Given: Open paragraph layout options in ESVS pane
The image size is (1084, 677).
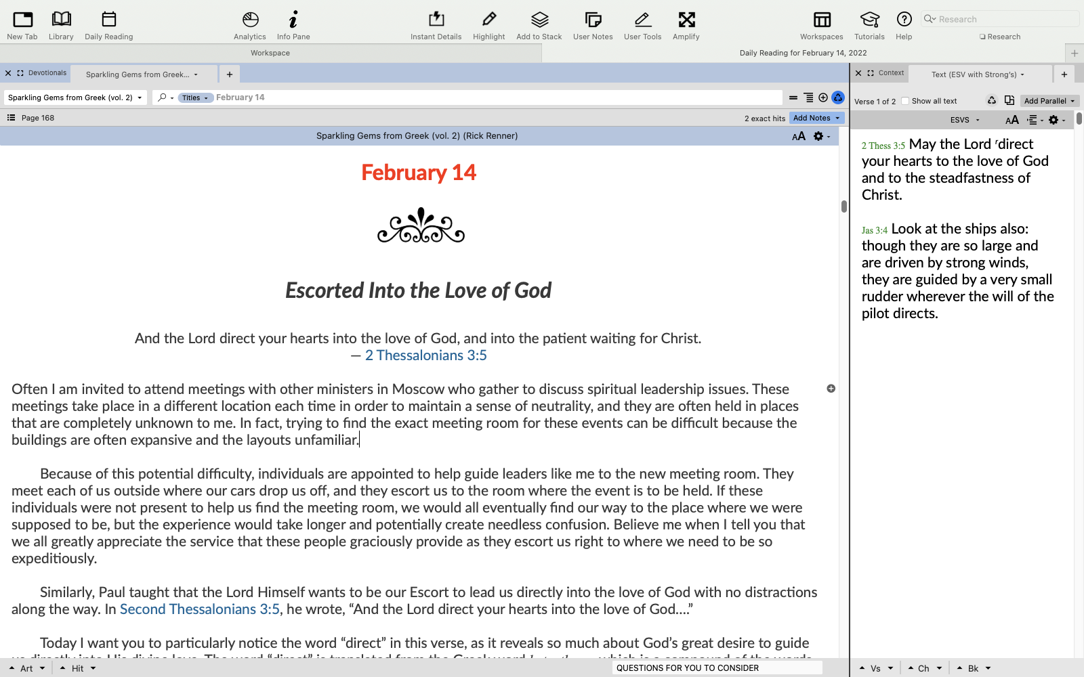Looking at the screenshot, I should (1035, 120).
